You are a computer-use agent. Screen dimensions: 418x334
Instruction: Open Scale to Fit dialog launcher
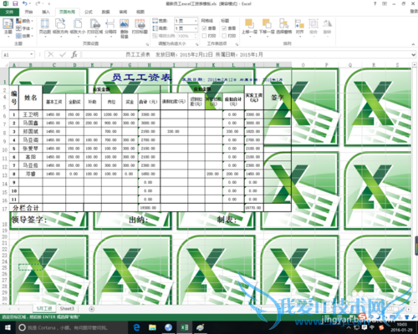click(196, 44)
